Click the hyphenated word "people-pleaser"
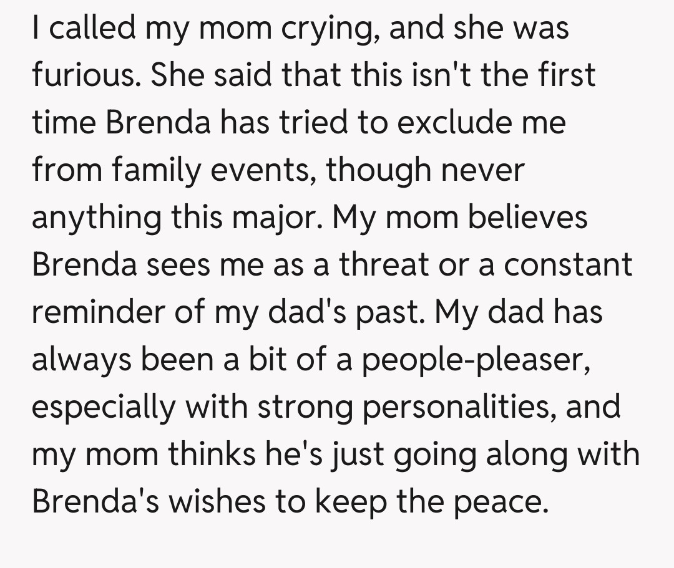 [476, 360]
